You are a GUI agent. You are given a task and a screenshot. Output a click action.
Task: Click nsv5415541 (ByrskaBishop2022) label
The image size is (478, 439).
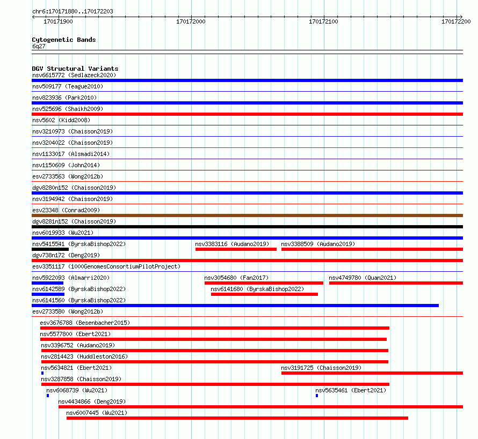[79, 244]
